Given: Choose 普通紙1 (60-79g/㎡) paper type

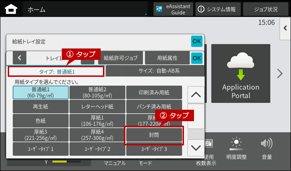Looking at the screenshot, I should (41, 92).
